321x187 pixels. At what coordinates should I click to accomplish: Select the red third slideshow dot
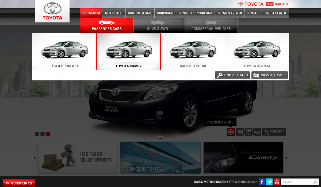[x=48, y=134]
